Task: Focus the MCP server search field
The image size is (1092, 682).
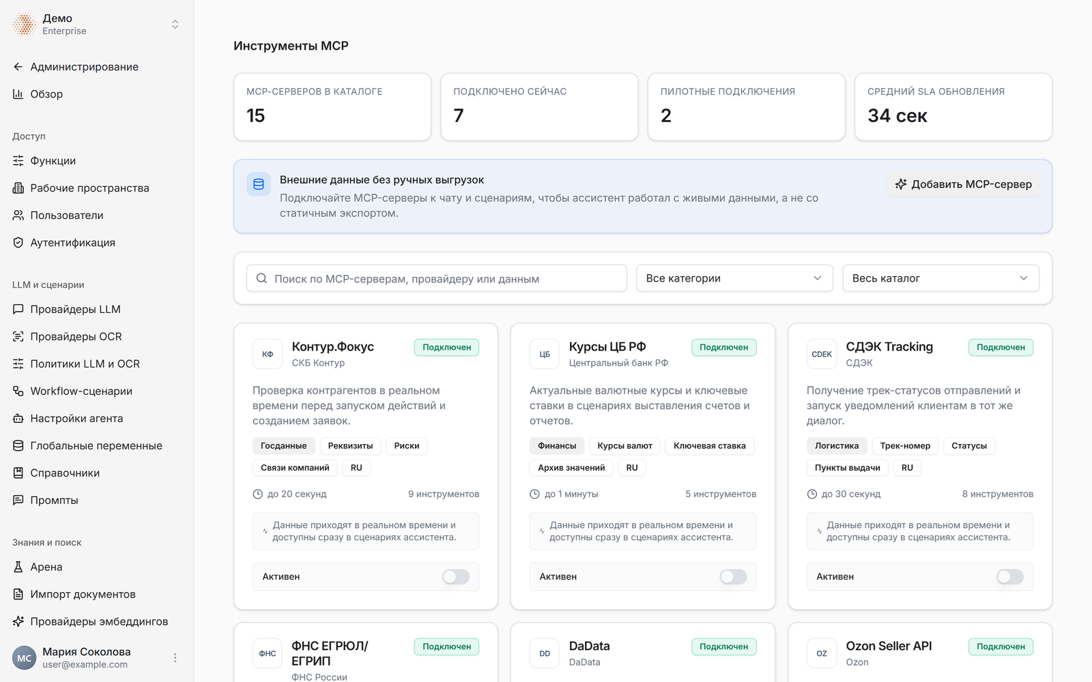Action: 437,278
